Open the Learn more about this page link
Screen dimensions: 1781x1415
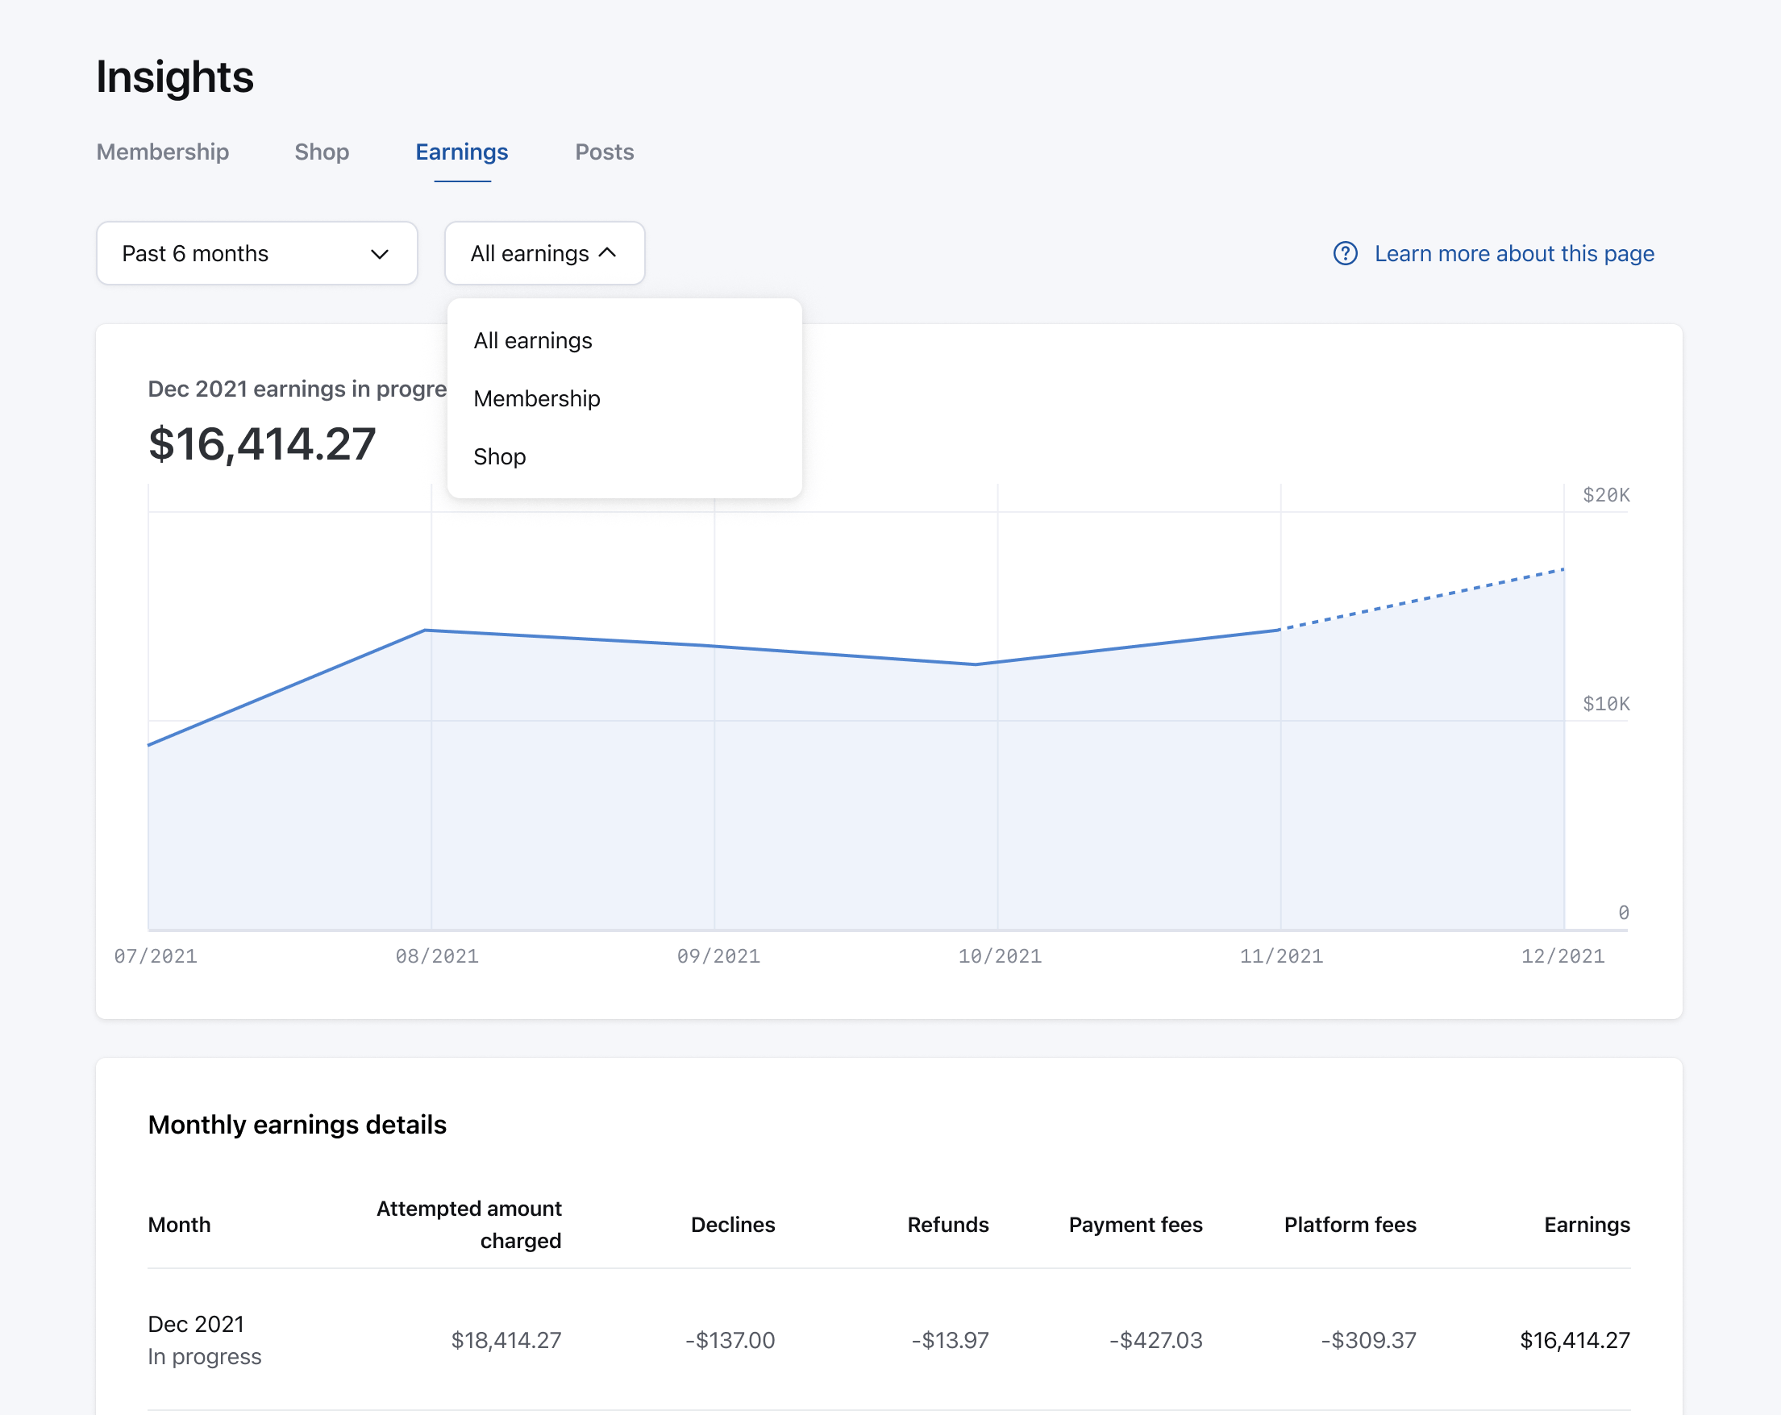tap(1514, 254)
